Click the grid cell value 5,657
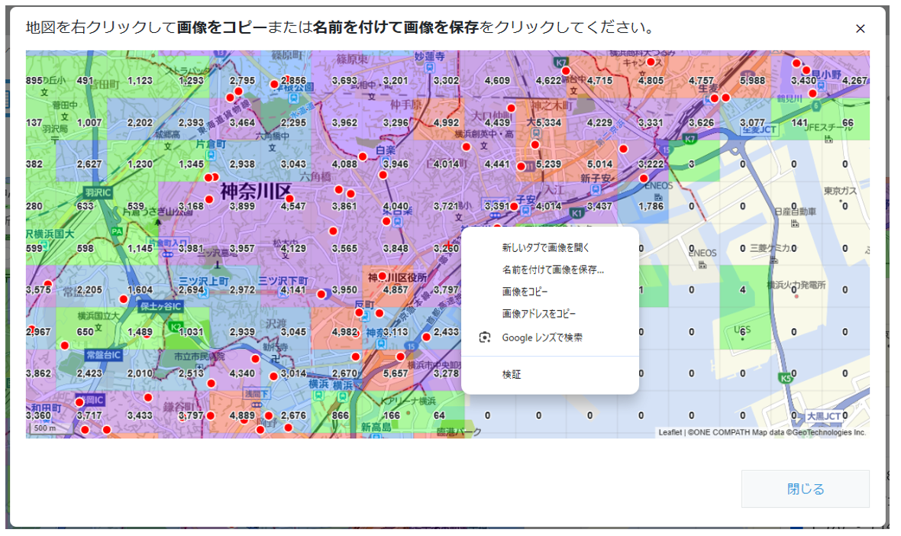This screenshot has height=536, width=901. [x=396, y=373]
